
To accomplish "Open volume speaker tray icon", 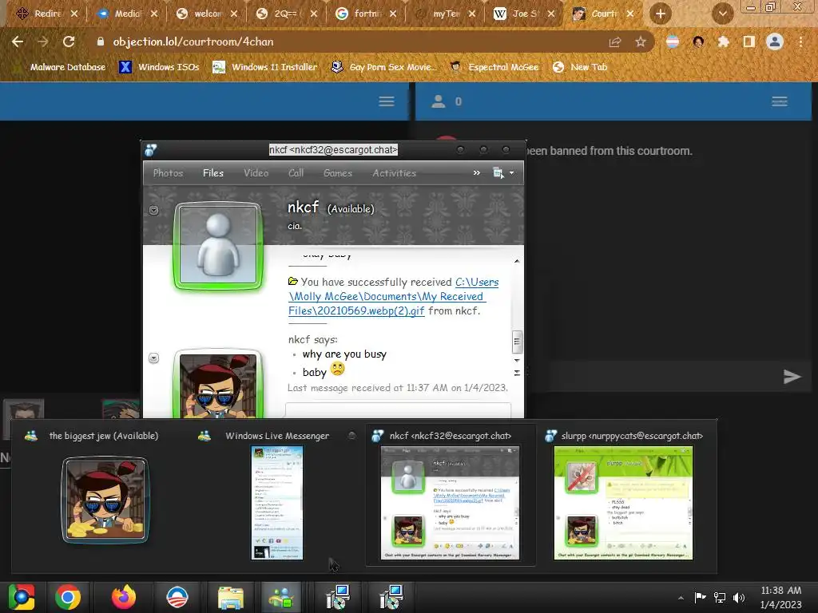I will pos(739,597).
